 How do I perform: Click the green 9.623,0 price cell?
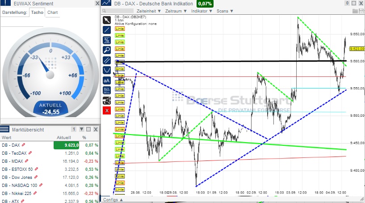pyautogui.click(x=66, y=145)
